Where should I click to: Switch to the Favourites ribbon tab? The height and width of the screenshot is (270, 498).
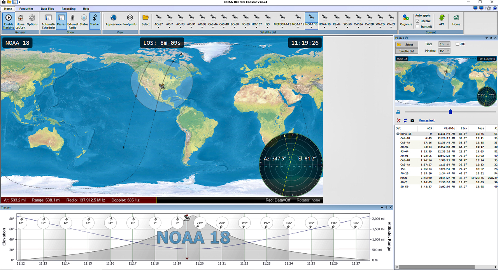pyautogui.click(x=26, y=9)
